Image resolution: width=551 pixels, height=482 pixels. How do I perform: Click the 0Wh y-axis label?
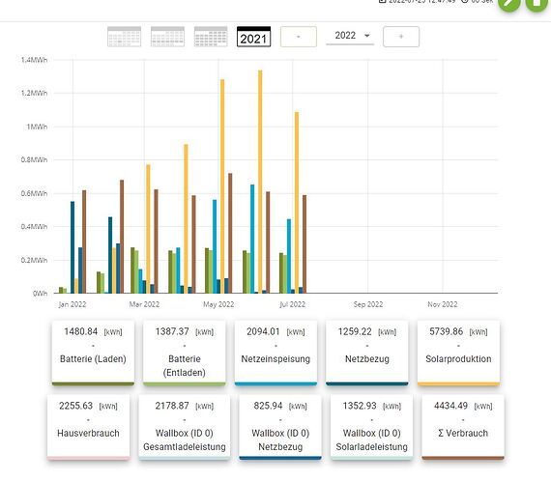point(40,294)
